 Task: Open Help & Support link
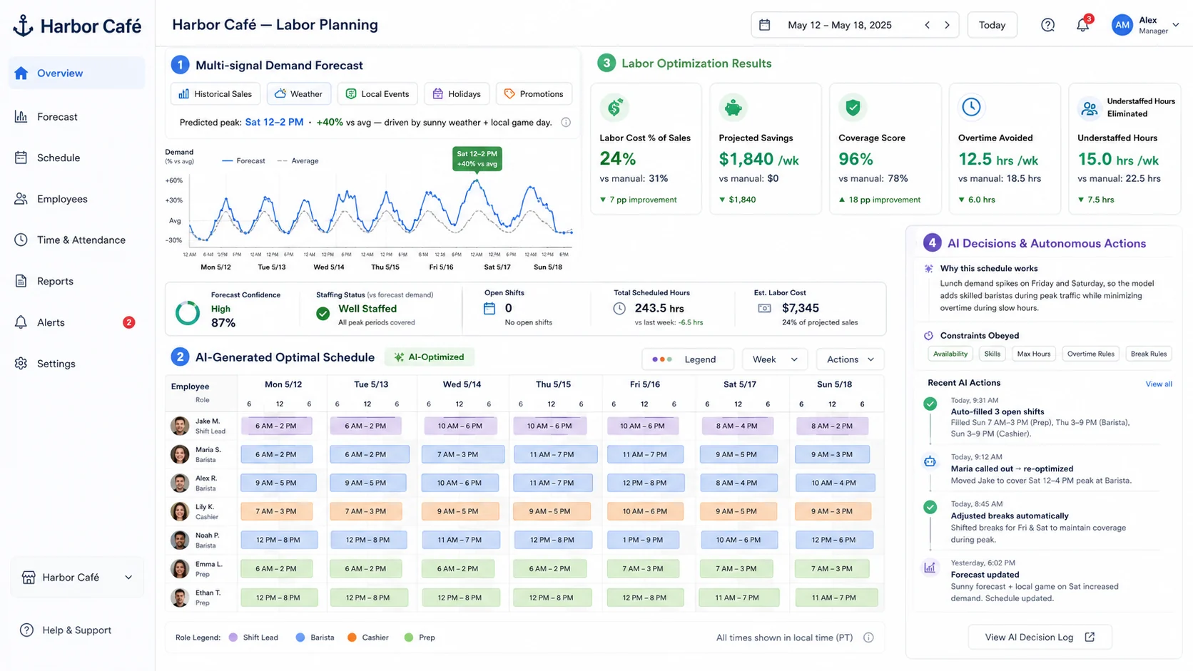[66, 630]
